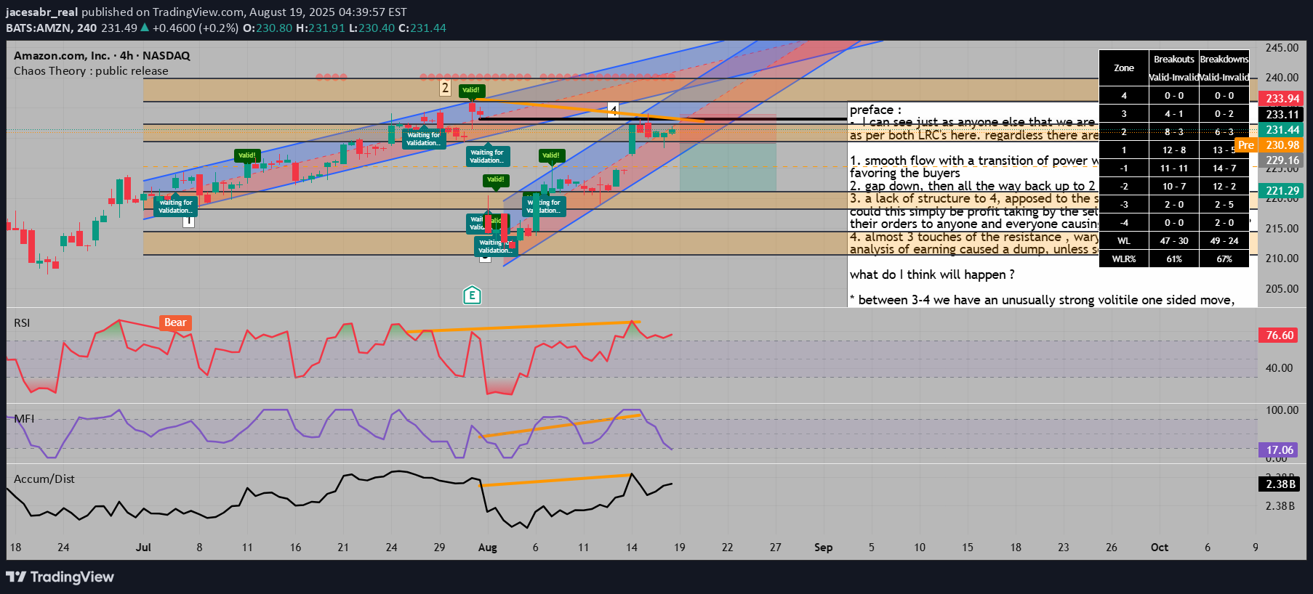
Task: Click the '2. gap down, then all the way' note line
Action: point(973,186)
